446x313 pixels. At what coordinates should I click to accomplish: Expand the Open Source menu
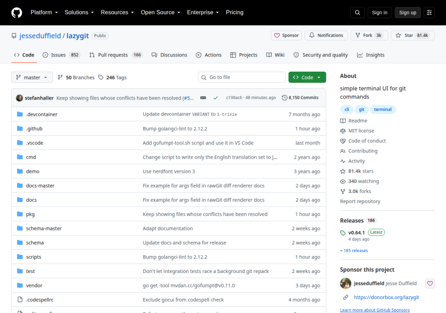pos(160,13)
